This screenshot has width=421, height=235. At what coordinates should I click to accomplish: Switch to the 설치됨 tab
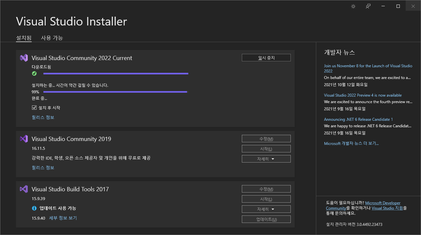24,38
